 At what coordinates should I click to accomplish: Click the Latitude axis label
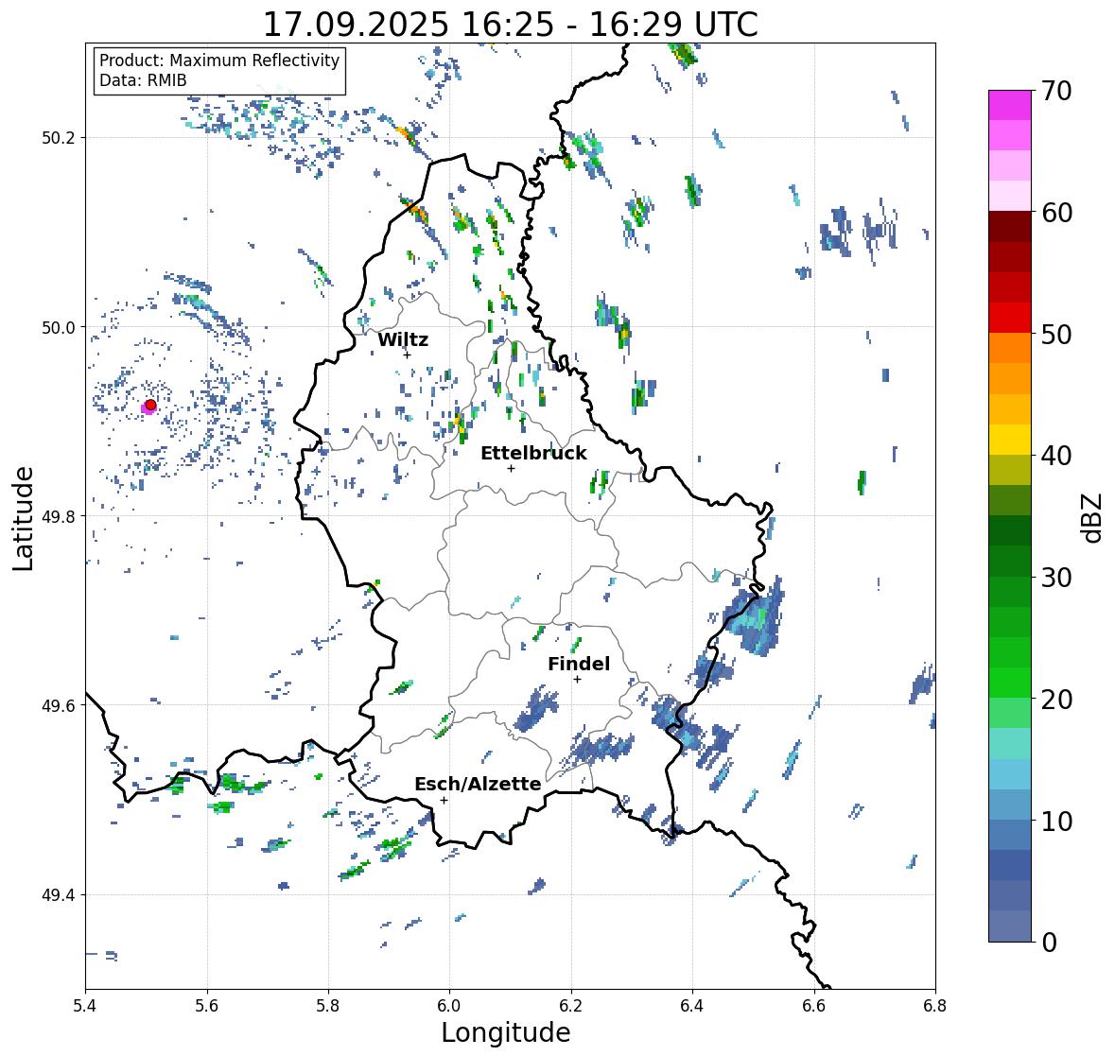[x=24, y=518]
